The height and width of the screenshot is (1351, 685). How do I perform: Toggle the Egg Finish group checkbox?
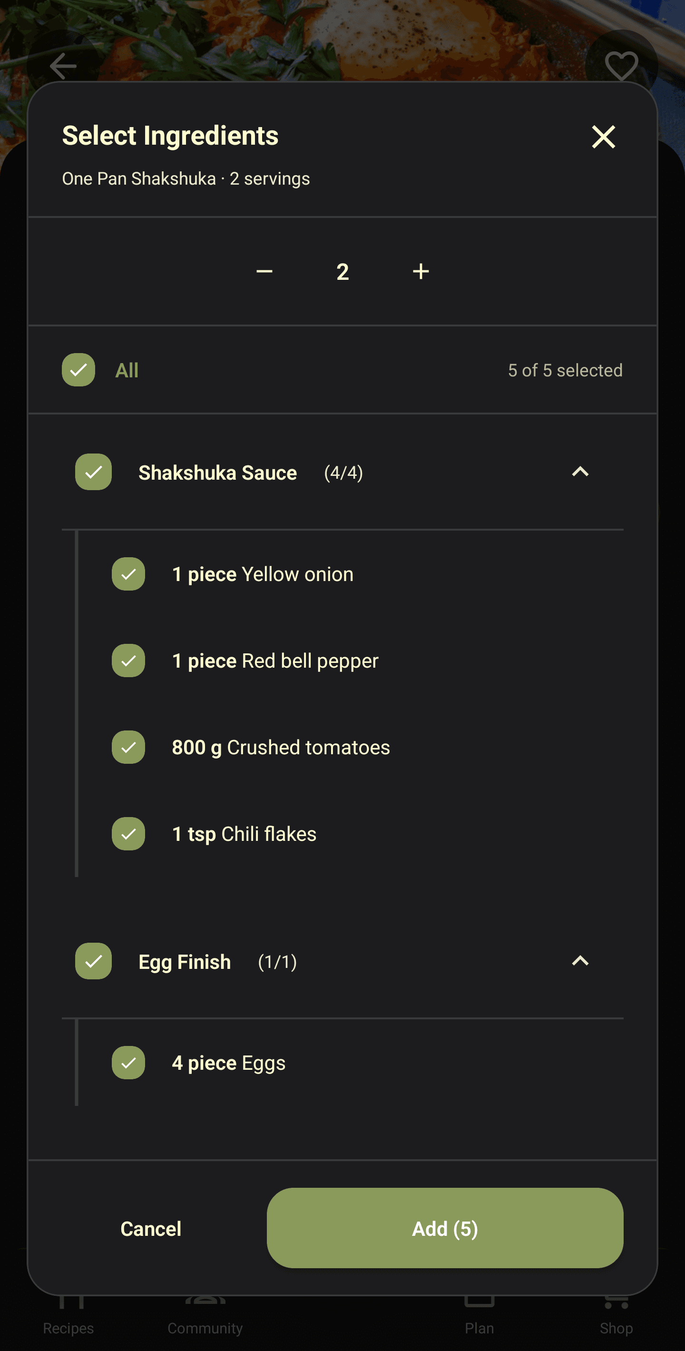tap(93, 961)
